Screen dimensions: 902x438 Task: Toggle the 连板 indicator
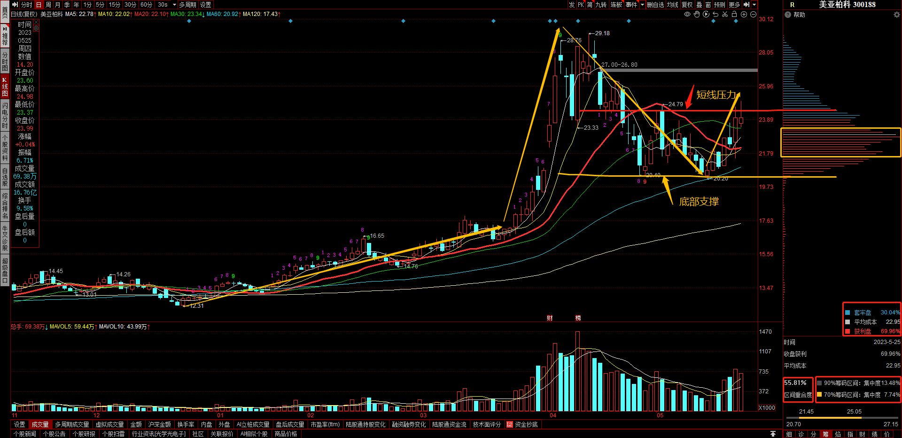[616, 5]
